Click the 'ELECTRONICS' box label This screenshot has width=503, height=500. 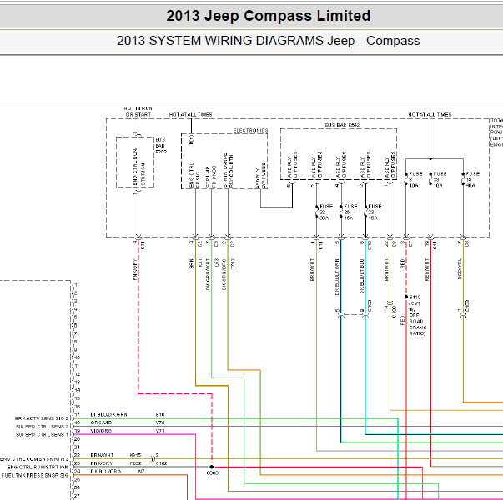click(250, 131)
